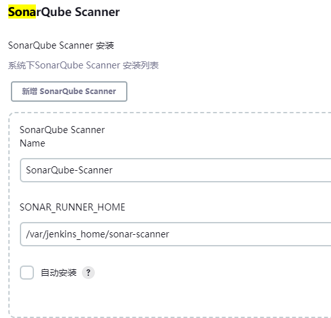Click the yellow highlighted Sona text
The width and height of the screenshot is (331, 318).
pyautogui.click(x=22, y=12)
